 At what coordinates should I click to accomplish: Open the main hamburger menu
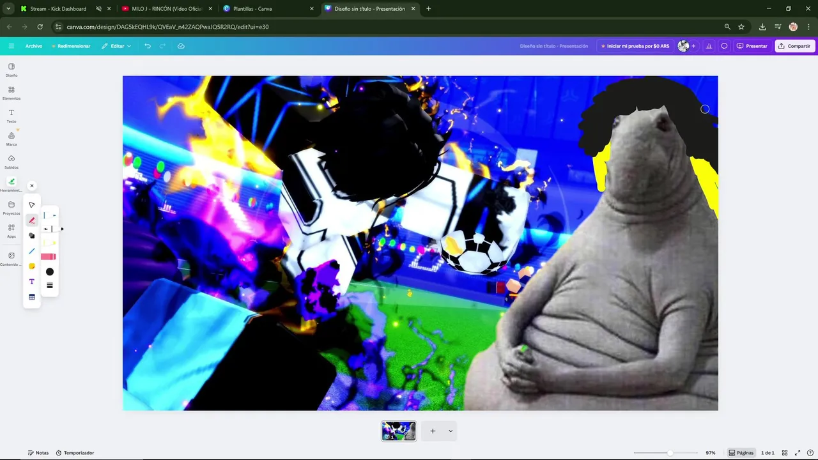coord(12,46)
